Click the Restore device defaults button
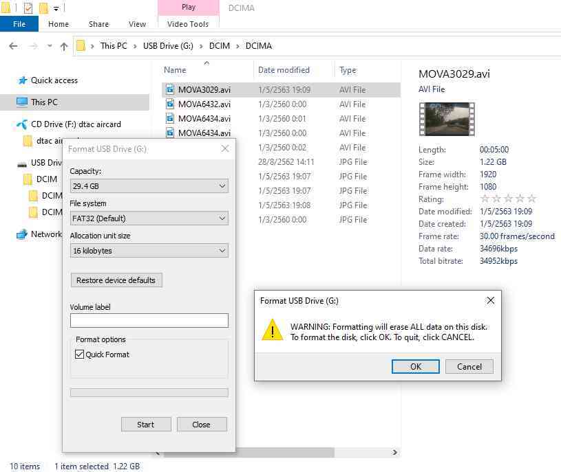Image resolution: width=561 pixels, height=472 pixels. coord(116,280)
